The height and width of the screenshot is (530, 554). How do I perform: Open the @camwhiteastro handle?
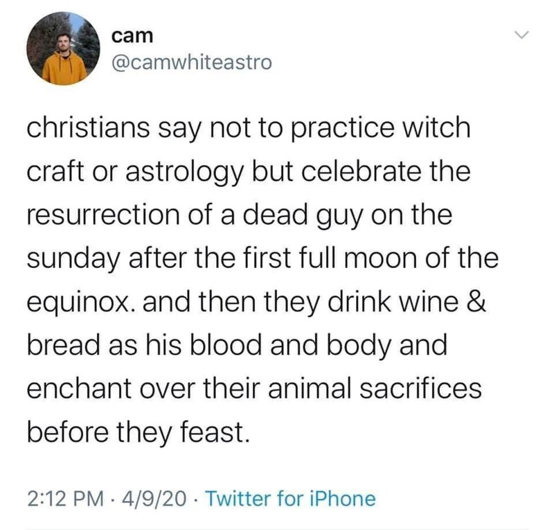click(x=192, y=63)
